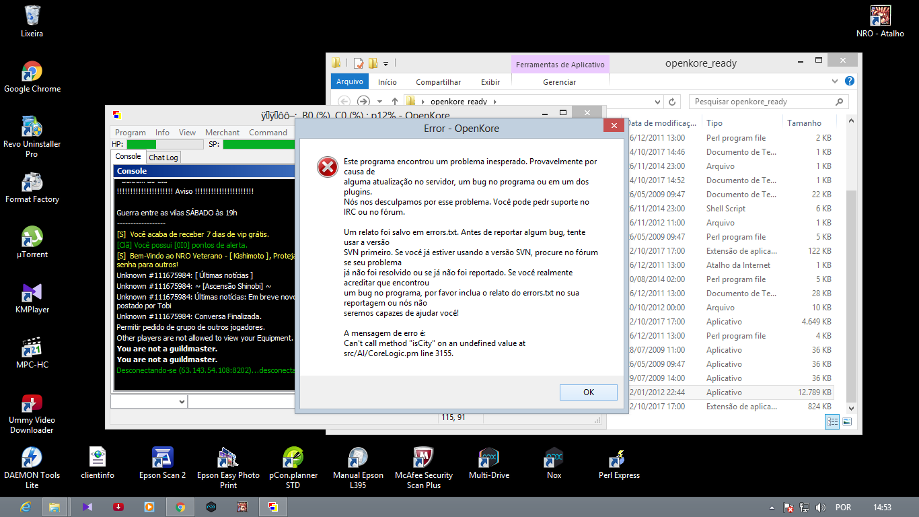Open Format Factory desktop icon
919x517 pixels.
(x=32, y=188)
